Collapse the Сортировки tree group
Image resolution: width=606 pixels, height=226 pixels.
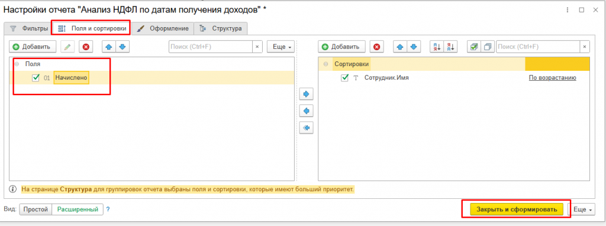pyautogui.click(x=326, y=64)
